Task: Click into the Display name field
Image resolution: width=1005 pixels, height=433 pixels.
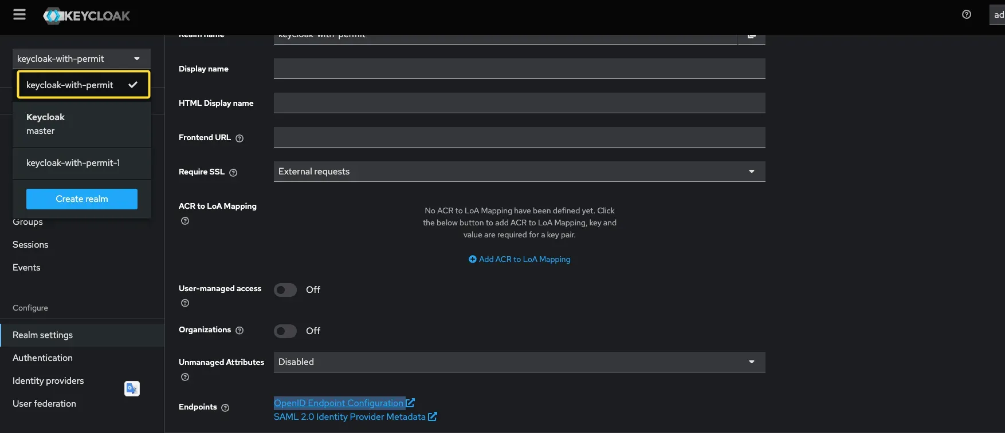Action: pyautogui.click(x=519, y=69)
